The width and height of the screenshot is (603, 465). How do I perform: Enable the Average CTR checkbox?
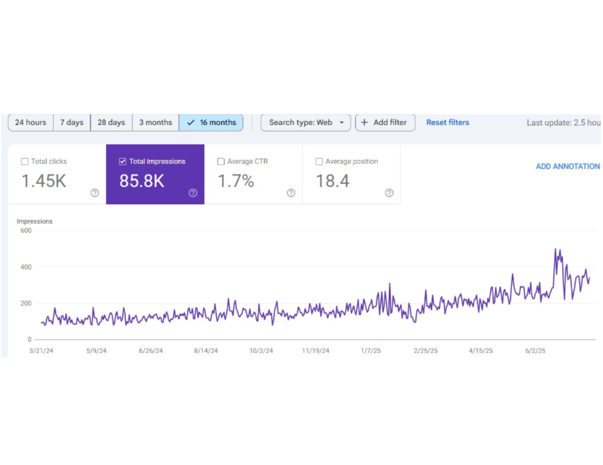click(x=221, y=161)
